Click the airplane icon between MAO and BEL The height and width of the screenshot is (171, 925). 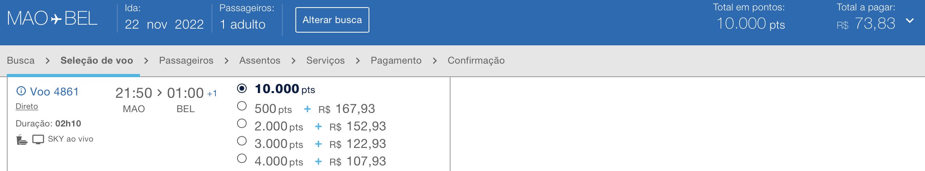[x=56, y=19]
